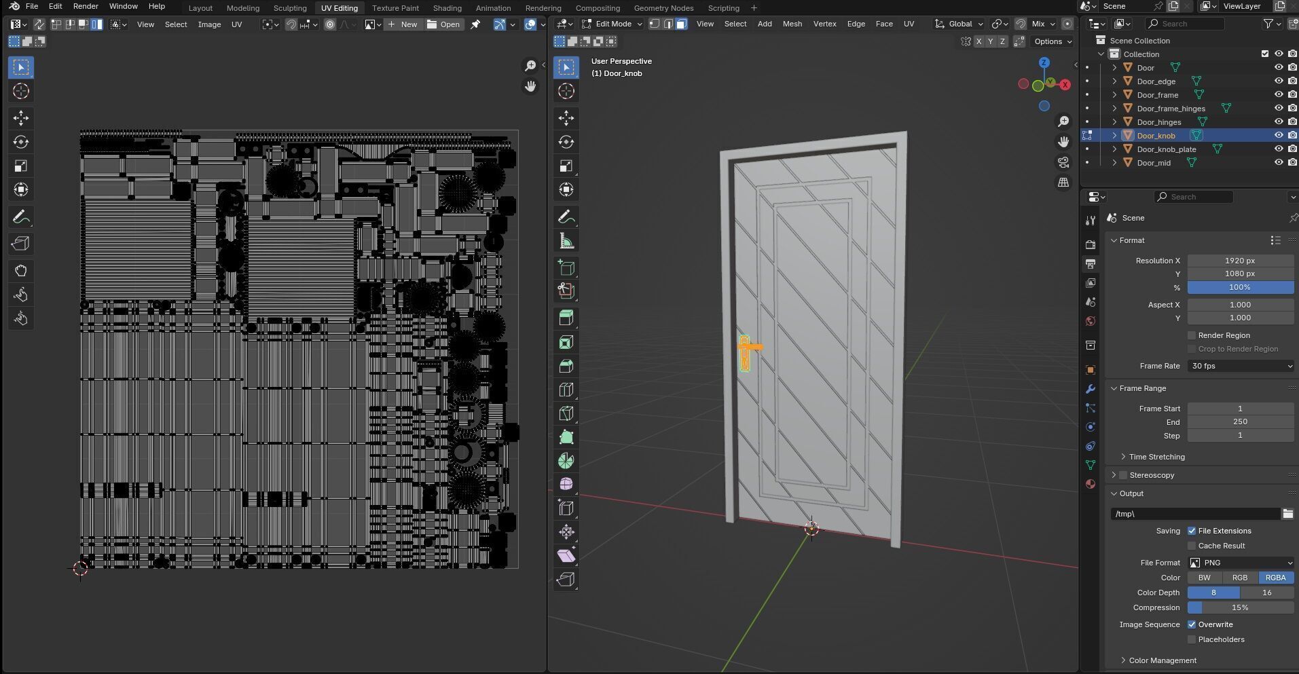Open the Options dropdown in the viewport
Viewport: 1299px width, 674px height.
click(x=1052, y=41)
